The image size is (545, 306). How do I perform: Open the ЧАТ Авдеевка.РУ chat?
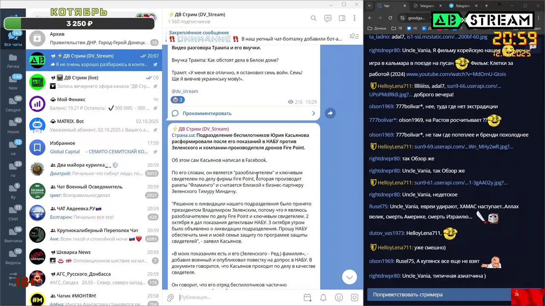tap(94, 213)
